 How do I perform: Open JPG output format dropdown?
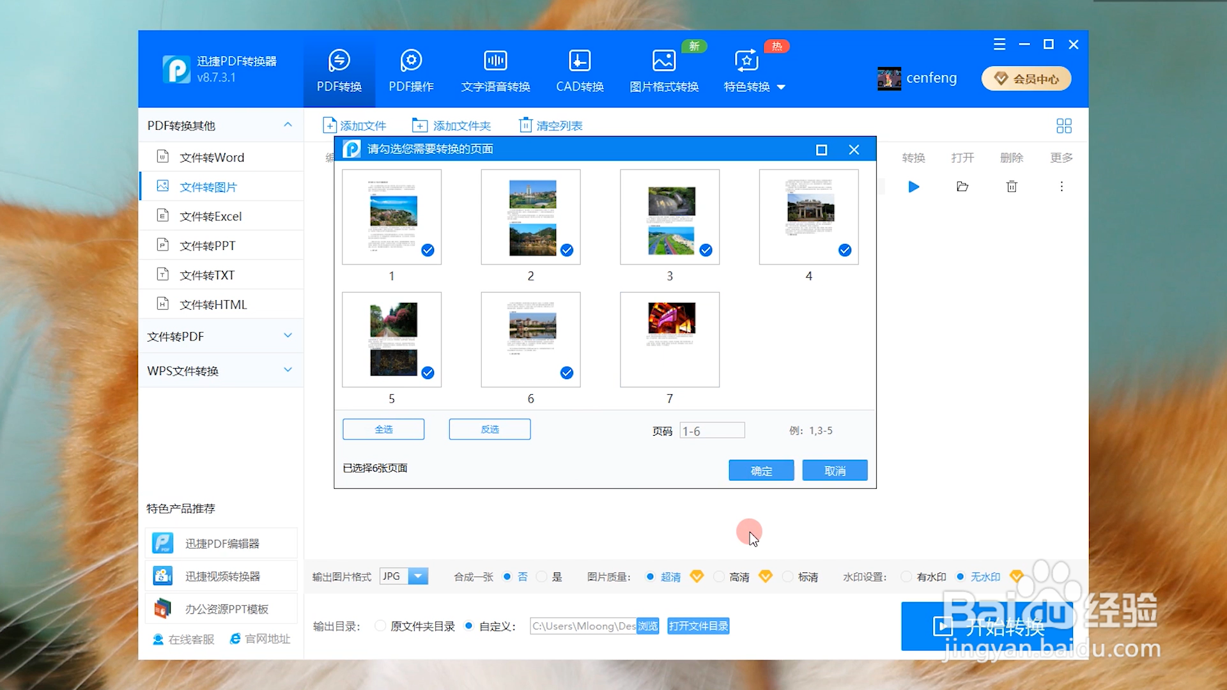418,576
